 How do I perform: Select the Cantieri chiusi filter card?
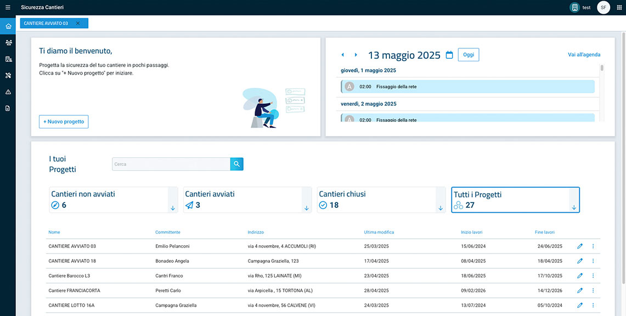click(x=381, y=200)
